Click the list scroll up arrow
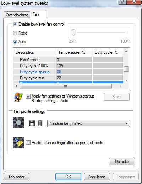Viewport: 142px width, 184px height. point(126,51)
